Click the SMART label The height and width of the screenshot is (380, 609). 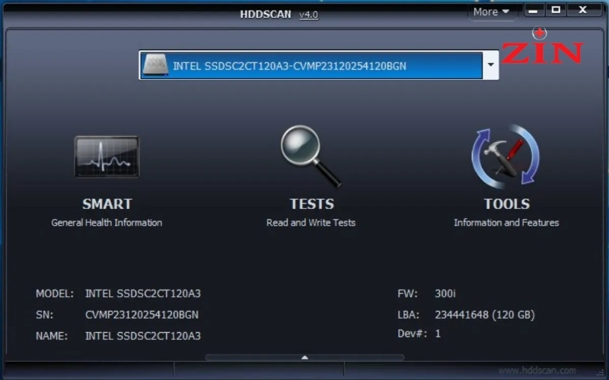pos(107,204)
